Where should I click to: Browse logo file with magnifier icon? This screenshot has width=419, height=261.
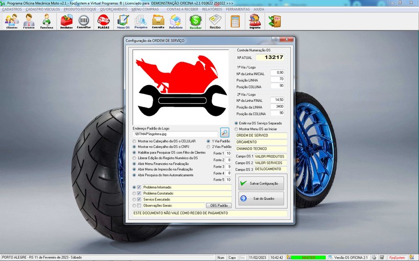point(225,132)
